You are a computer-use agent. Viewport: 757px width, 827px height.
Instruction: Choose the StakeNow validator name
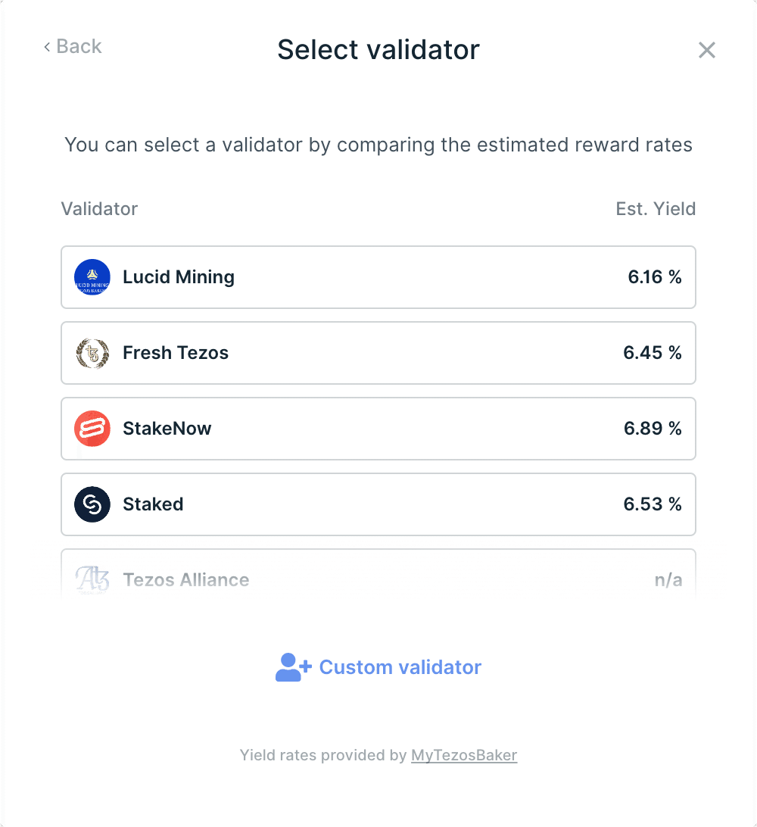click(167, 429)
